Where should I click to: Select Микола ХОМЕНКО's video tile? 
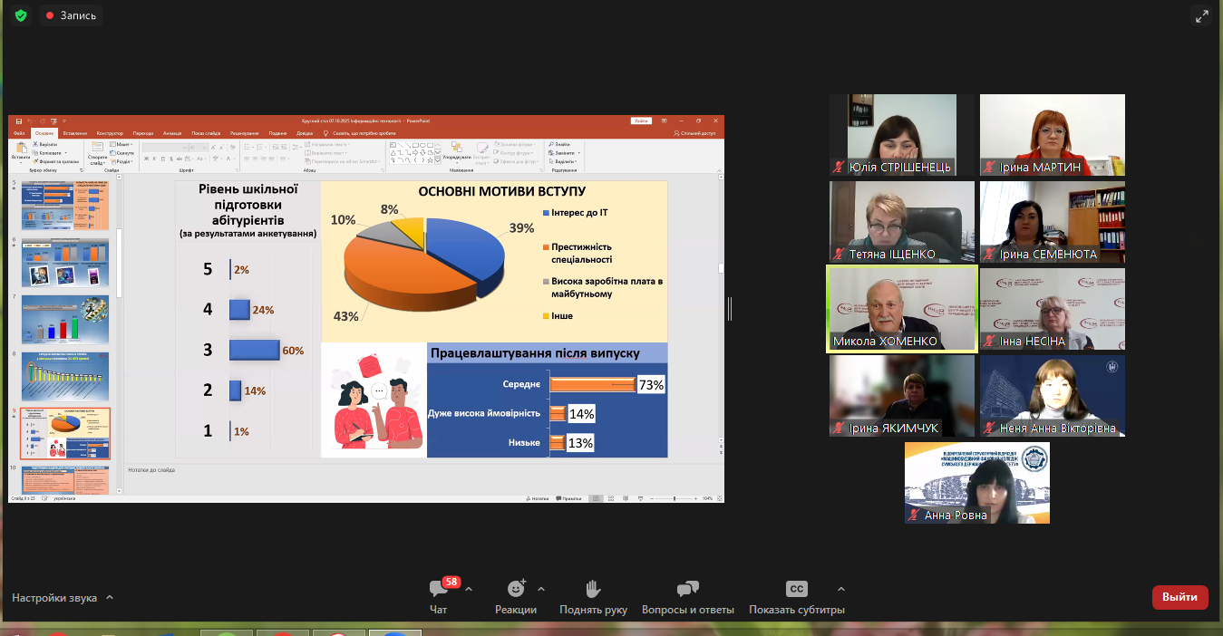click(902, 308)
